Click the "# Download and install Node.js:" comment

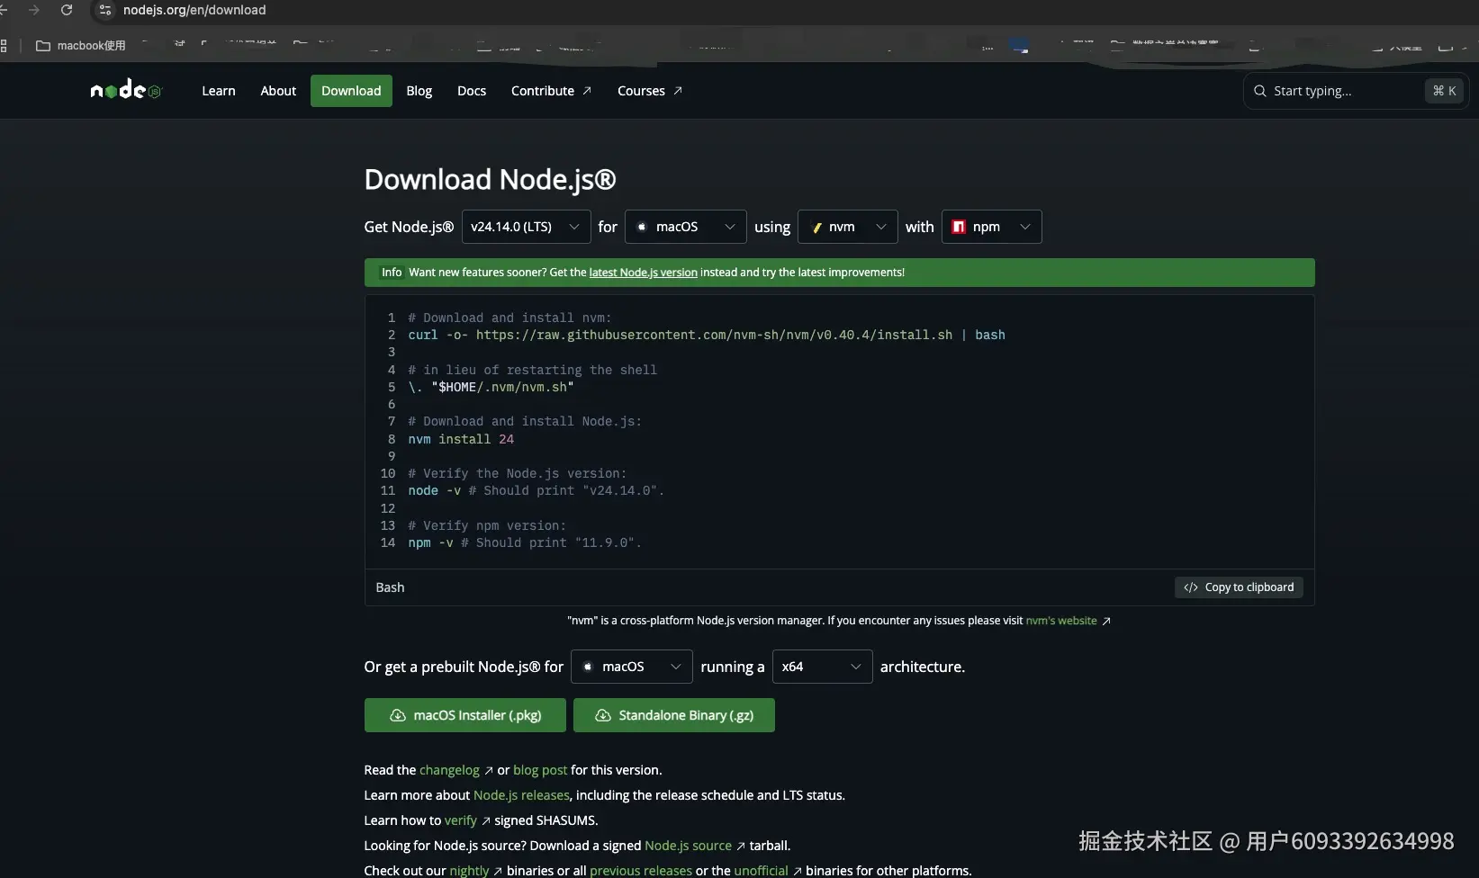[525, 422]
